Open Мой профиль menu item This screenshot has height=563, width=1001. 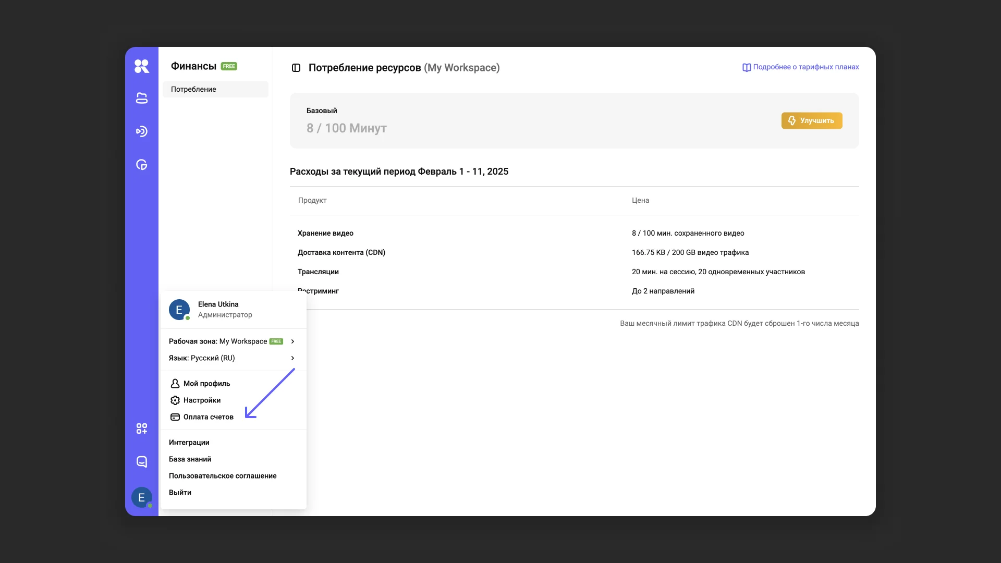(x=206, y=384)
